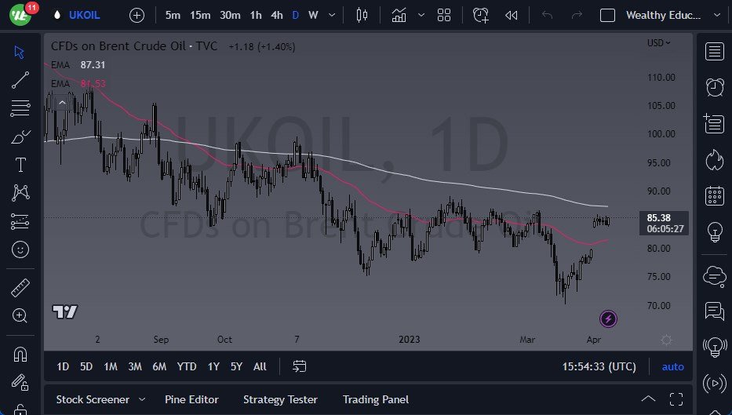732x415 pixels.
Task: Select the XABCD pattern tool
Action: [x=20, y=192]
